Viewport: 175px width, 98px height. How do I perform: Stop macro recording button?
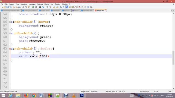pos(82,7)
